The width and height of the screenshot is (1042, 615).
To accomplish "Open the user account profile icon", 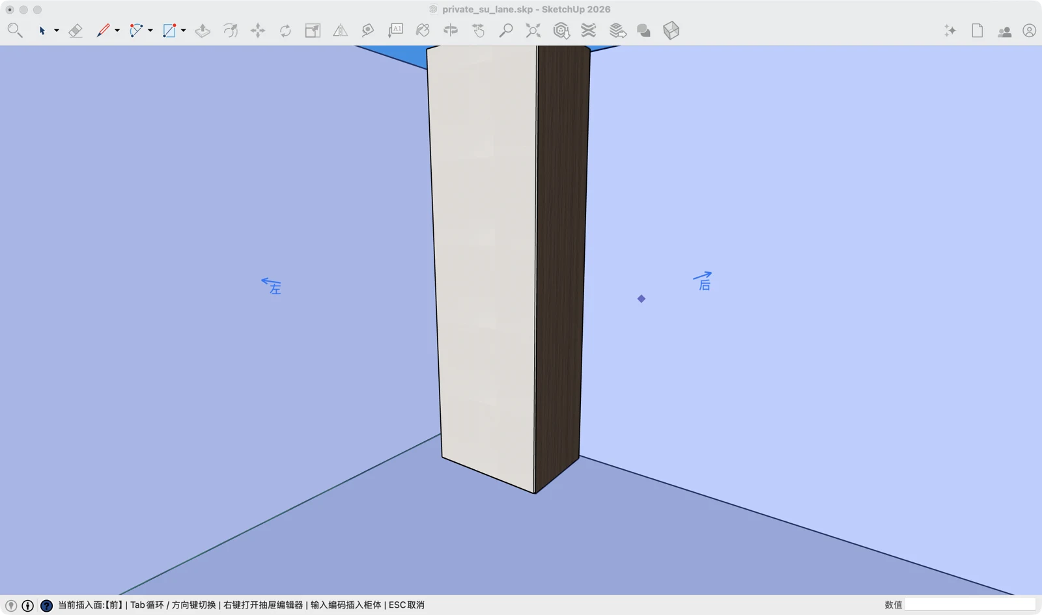I will click(1029, 31).
